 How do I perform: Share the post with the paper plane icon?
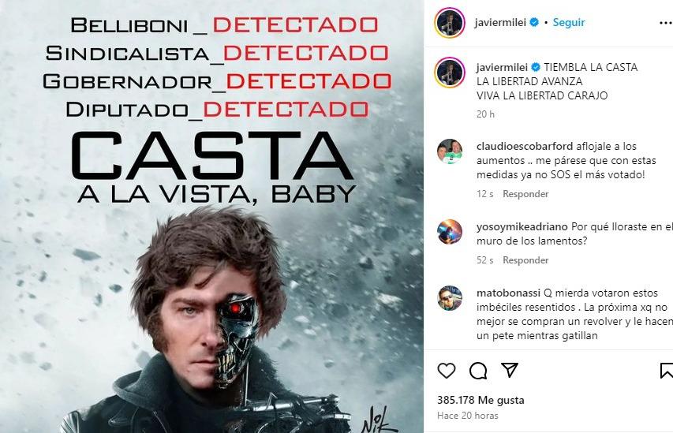tap(510, 370)
